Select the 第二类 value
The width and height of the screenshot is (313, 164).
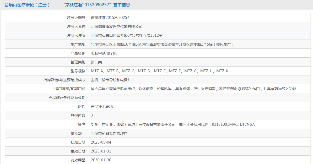tap(96, 62)
